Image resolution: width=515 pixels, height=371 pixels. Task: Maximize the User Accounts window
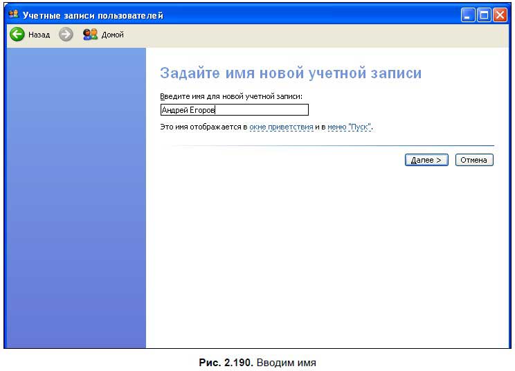(x=484, y=15)
